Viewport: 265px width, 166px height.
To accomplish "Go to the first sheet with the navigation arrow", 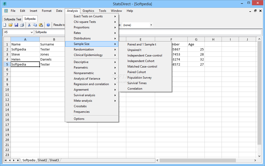I will tap(6, 160).
